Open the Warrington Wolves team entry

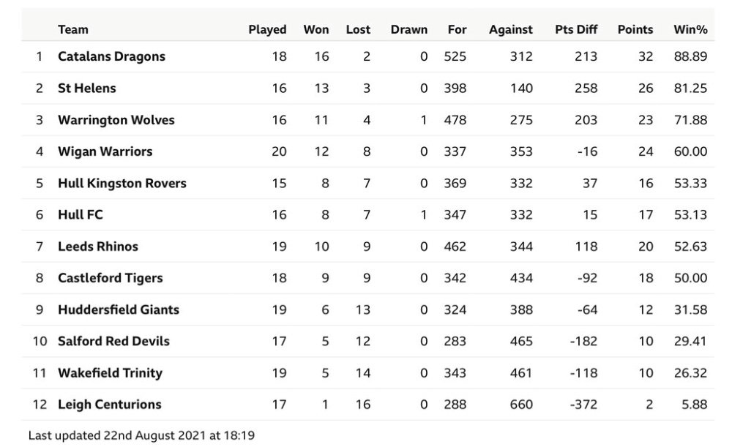pyautogui.click(x=116, y=120)
